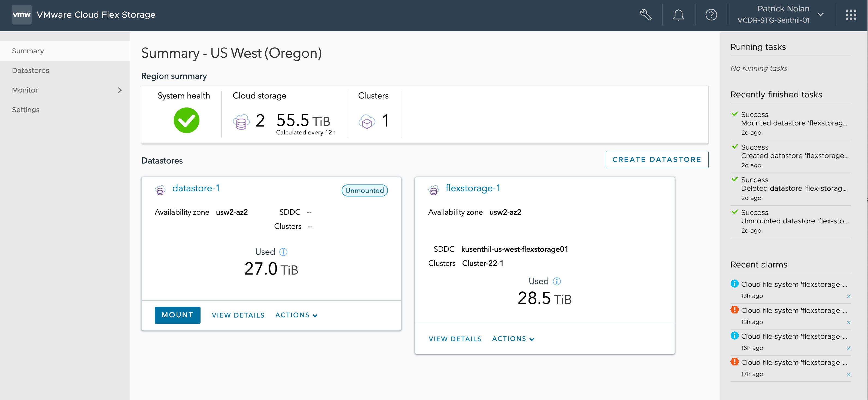Click the clusters cube icon
The image size is (868, 400).
(x=367, y=121)
